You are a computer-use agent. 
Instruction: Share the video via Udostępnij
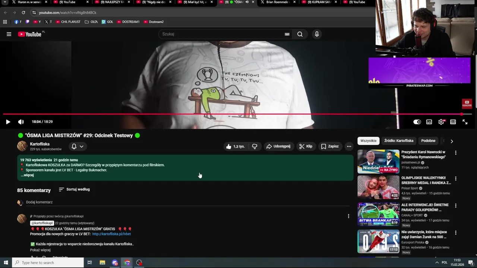[x=278, y=146]
